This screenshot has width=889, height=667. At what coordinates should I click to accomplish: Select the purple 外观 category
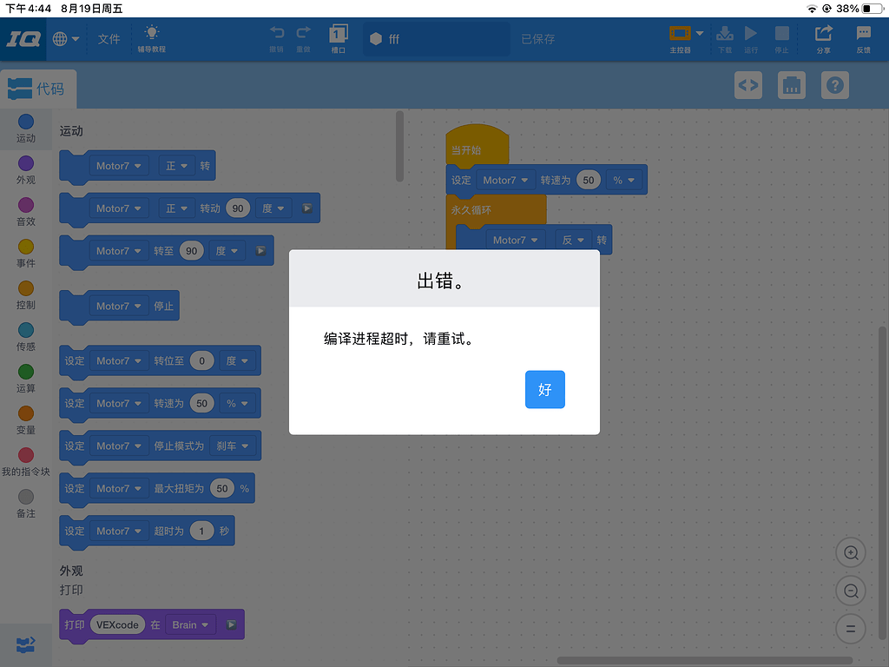pos(26,169)
